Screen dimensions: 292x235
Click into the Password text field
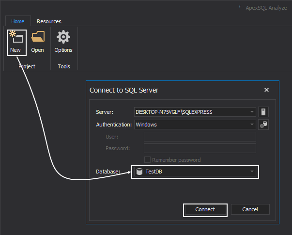click(200, 148)
